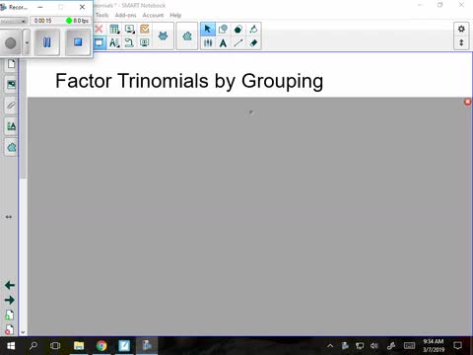Choose the Regular Polygons tool
The image size is (473, 355).
pyautogui.click(x=238, y=29)
